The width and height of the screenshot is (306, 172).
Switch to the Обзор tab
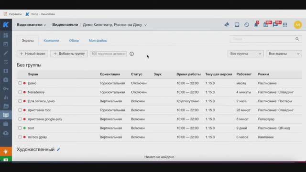[x=74, y=41]
